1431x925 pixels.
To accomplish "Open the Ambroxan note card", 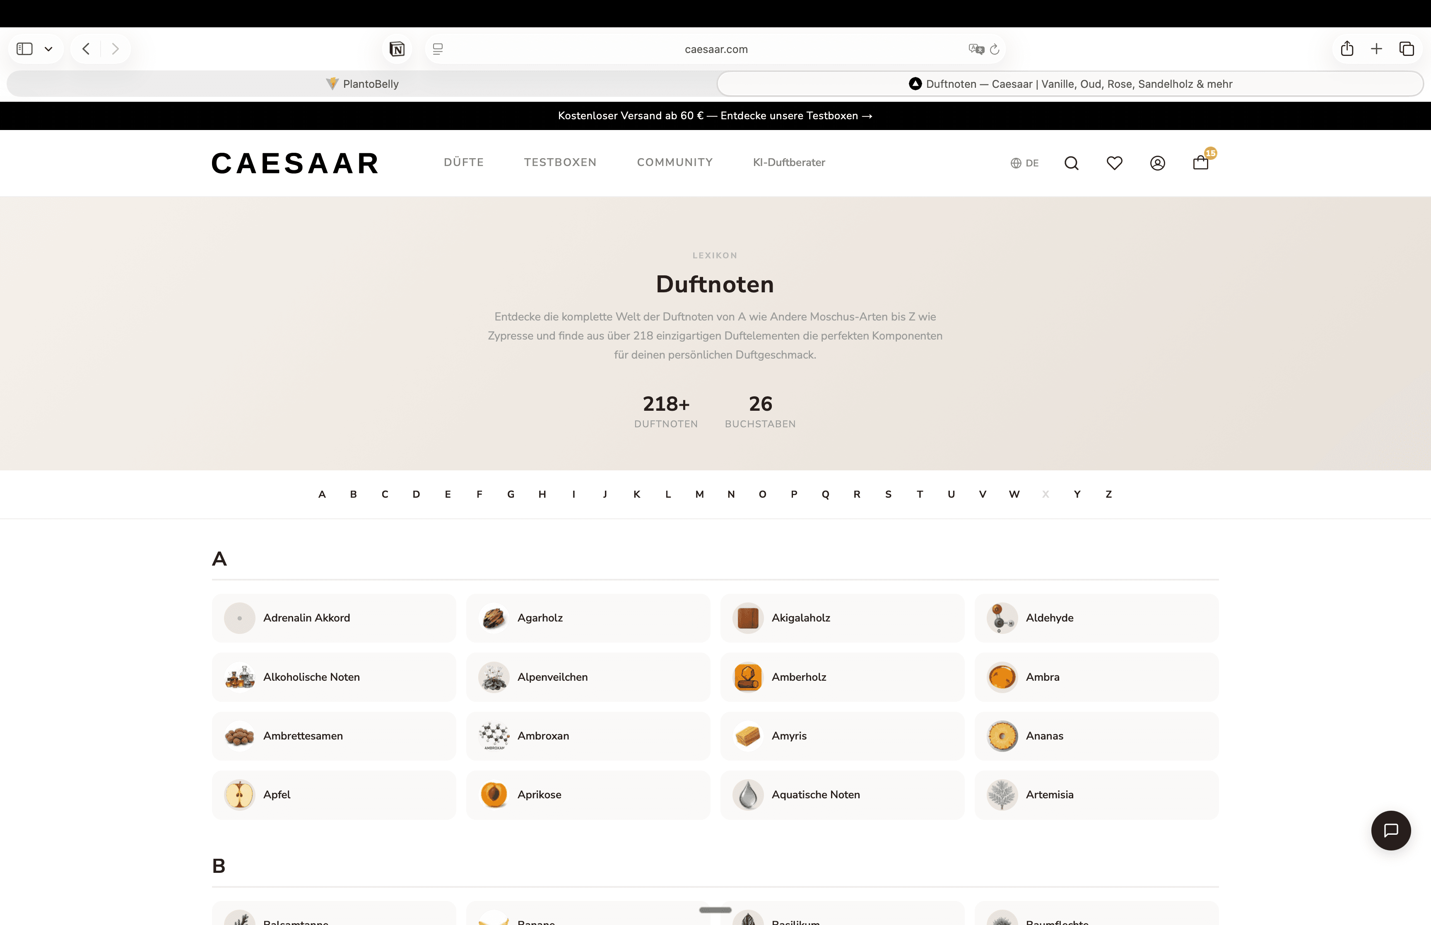I will (x=587, y=736).
